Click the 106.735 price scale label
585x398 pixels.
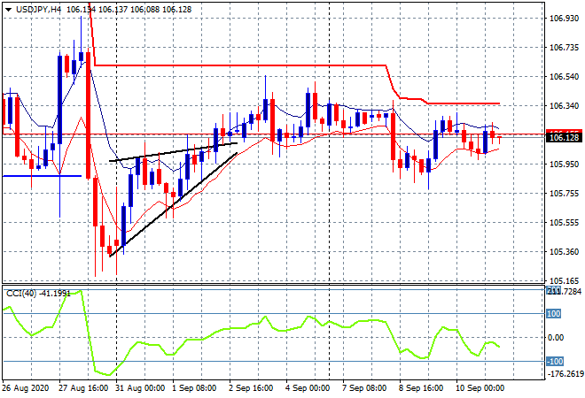click(x=564, y=47)
